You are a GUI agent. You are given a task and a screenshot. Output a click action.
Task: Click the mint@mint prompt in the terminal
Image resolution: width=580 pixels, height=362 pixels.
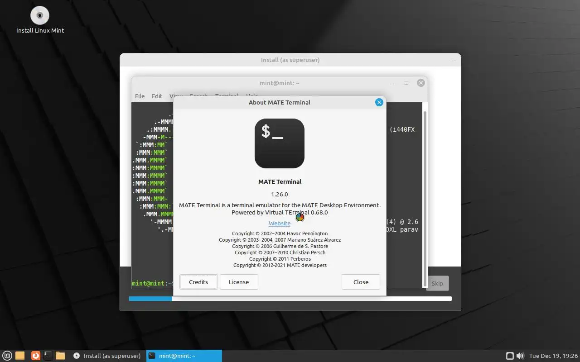[x=152, y=283]
